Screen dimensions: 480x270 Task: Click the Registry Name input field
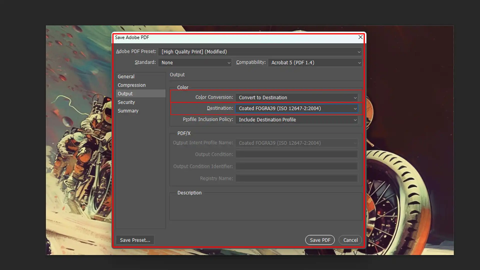point(296,178)
